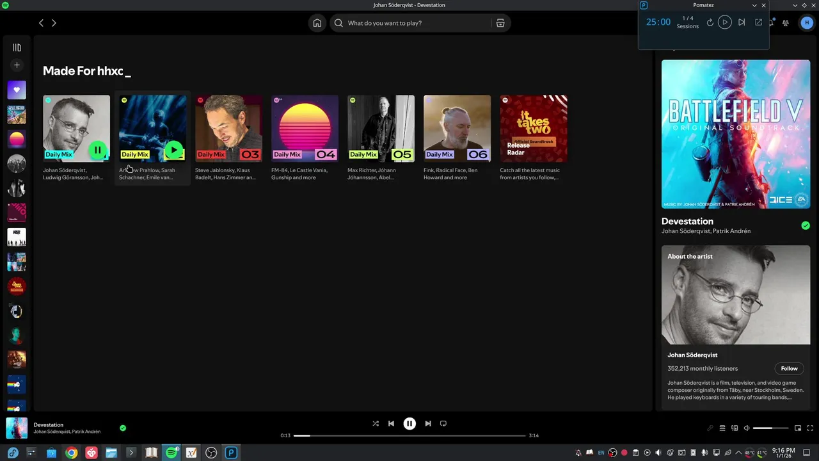Image resolution: width=819 pixels, height=461 pixels.
Task: Mute Spotify with the speaker icon
Action: point(746,428)
